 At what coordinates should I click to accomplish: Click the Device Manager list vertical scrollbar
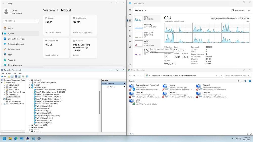tap(99, 102)
